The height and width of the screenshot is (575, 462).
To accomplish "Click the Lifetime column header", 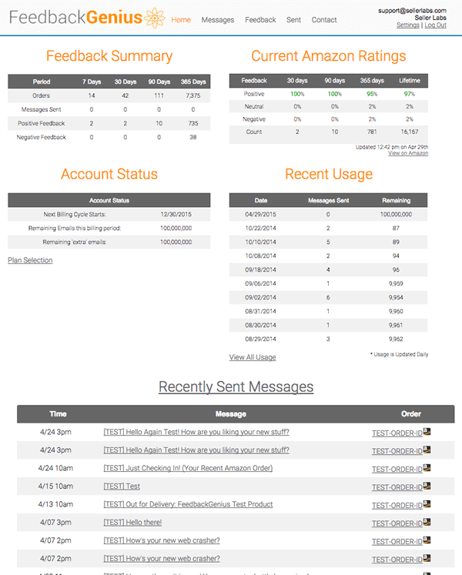I will 410,80.
